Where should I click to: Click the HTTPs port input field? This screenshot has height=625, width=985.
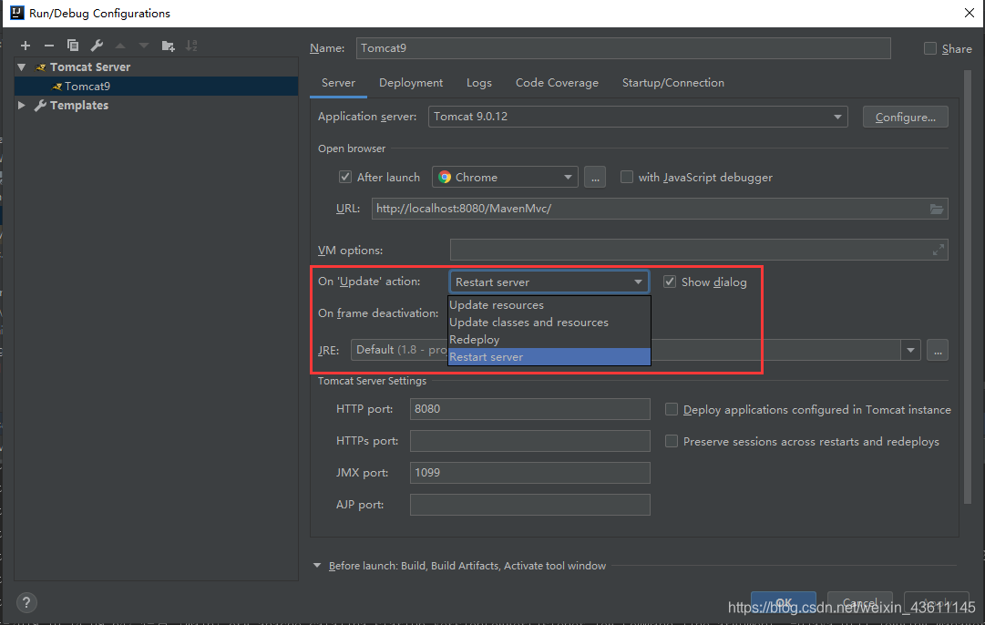tap(529, 441)
